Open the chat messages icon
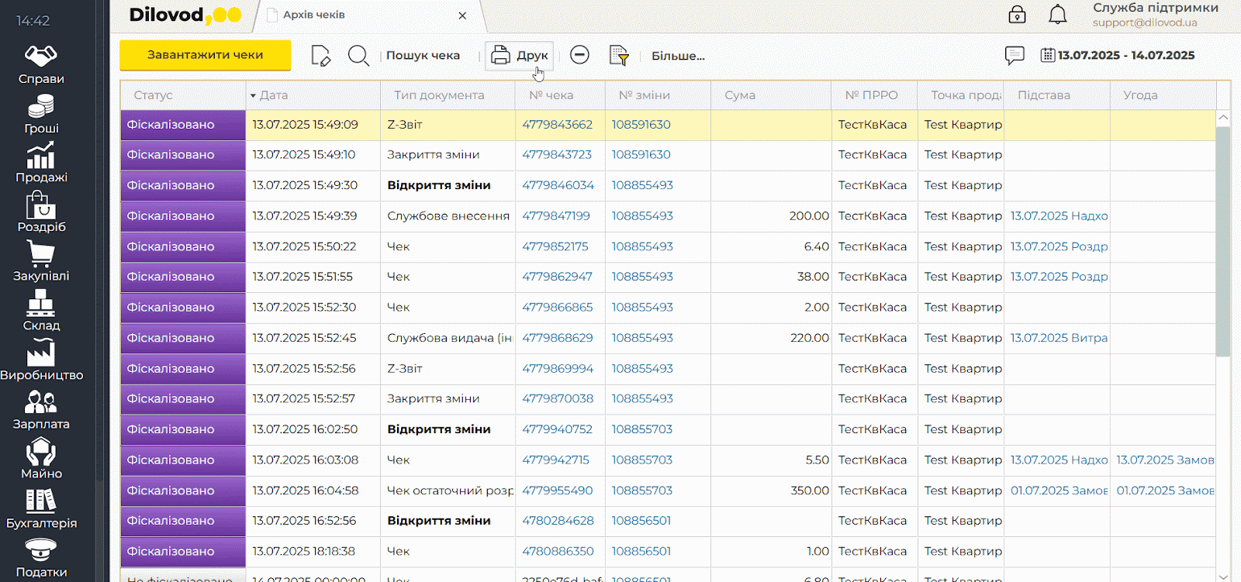This screenshot has height=582, width=1241. coord(1014,55)
